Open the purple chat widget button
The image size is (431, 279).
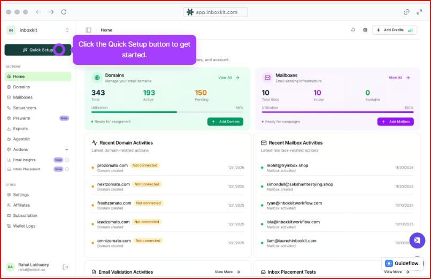(417, 240)
